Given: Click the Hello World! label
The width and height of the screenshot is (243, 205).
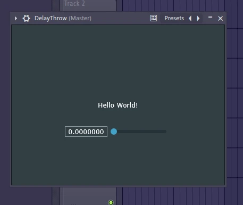Looking at the screenshot, I should click(118, 105).
